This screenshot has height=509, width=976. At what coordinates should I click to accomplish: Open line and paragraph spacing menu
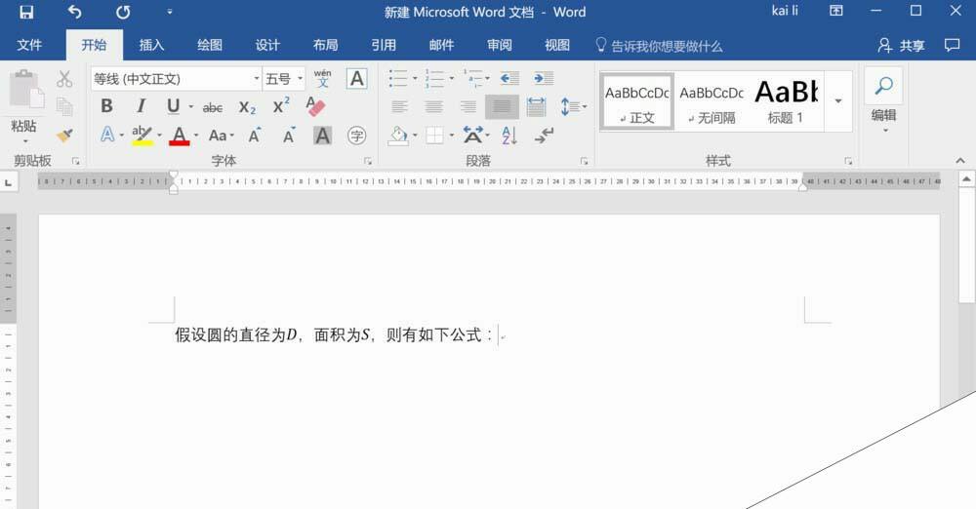click(x=573, y=107)
